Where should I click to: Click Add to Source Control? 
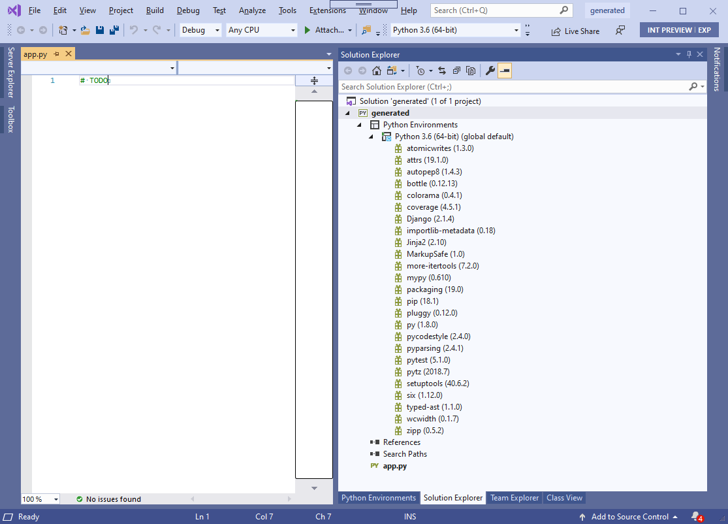[x=629, y=517]
